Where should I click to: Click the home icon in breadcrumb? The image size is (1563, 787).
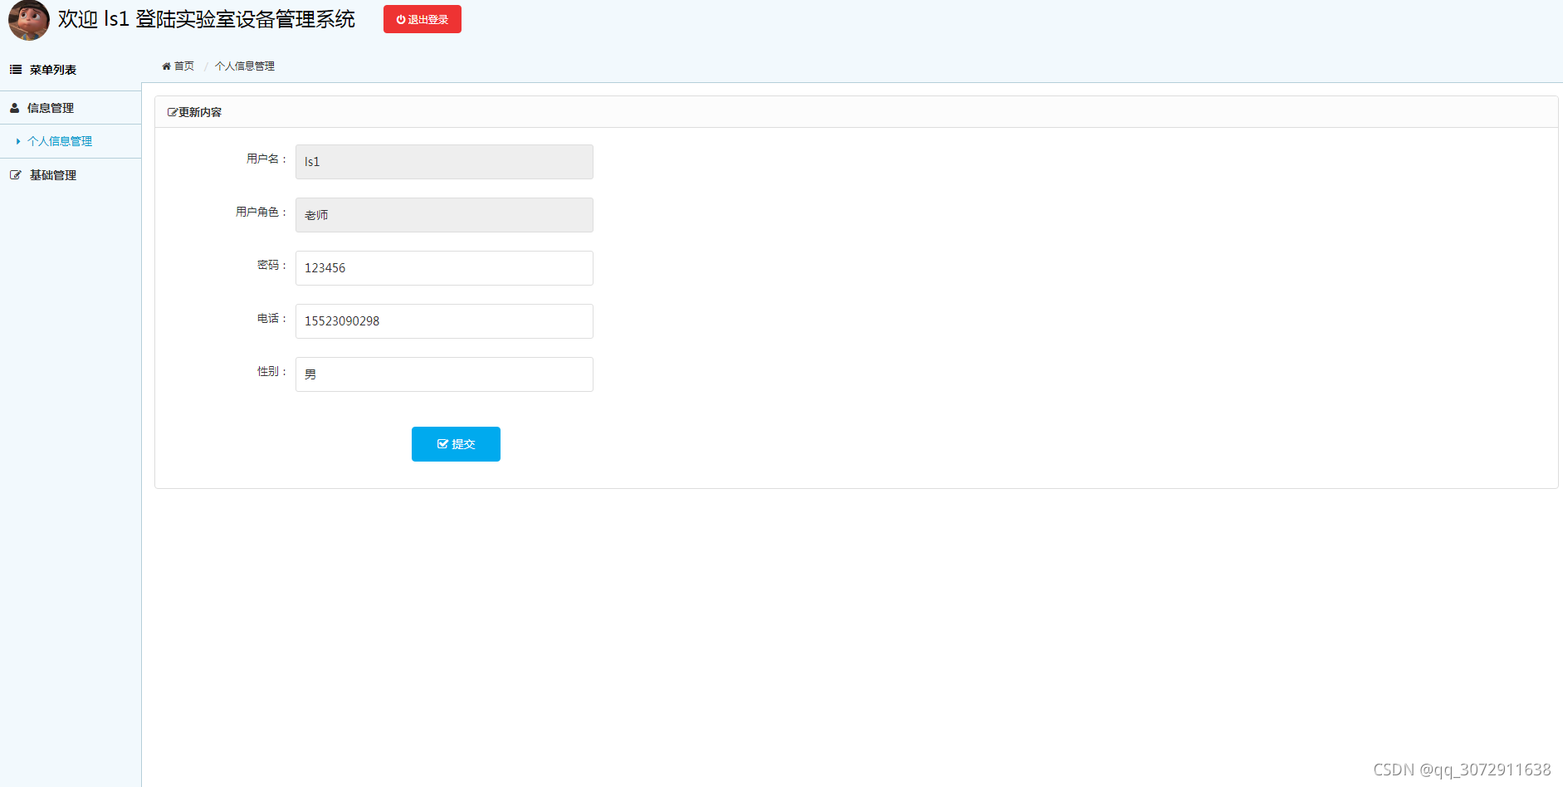166,66
